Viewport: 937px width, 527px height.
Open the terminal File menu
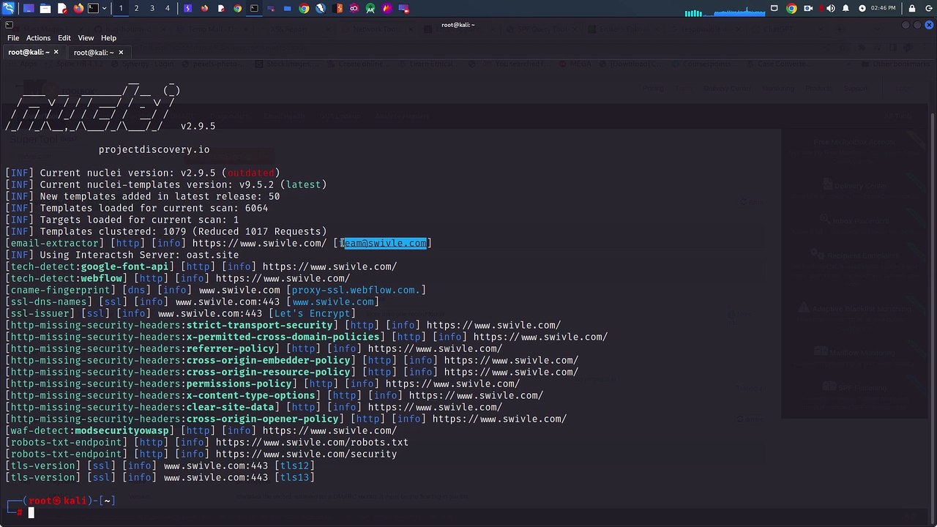tap(13, 38)
